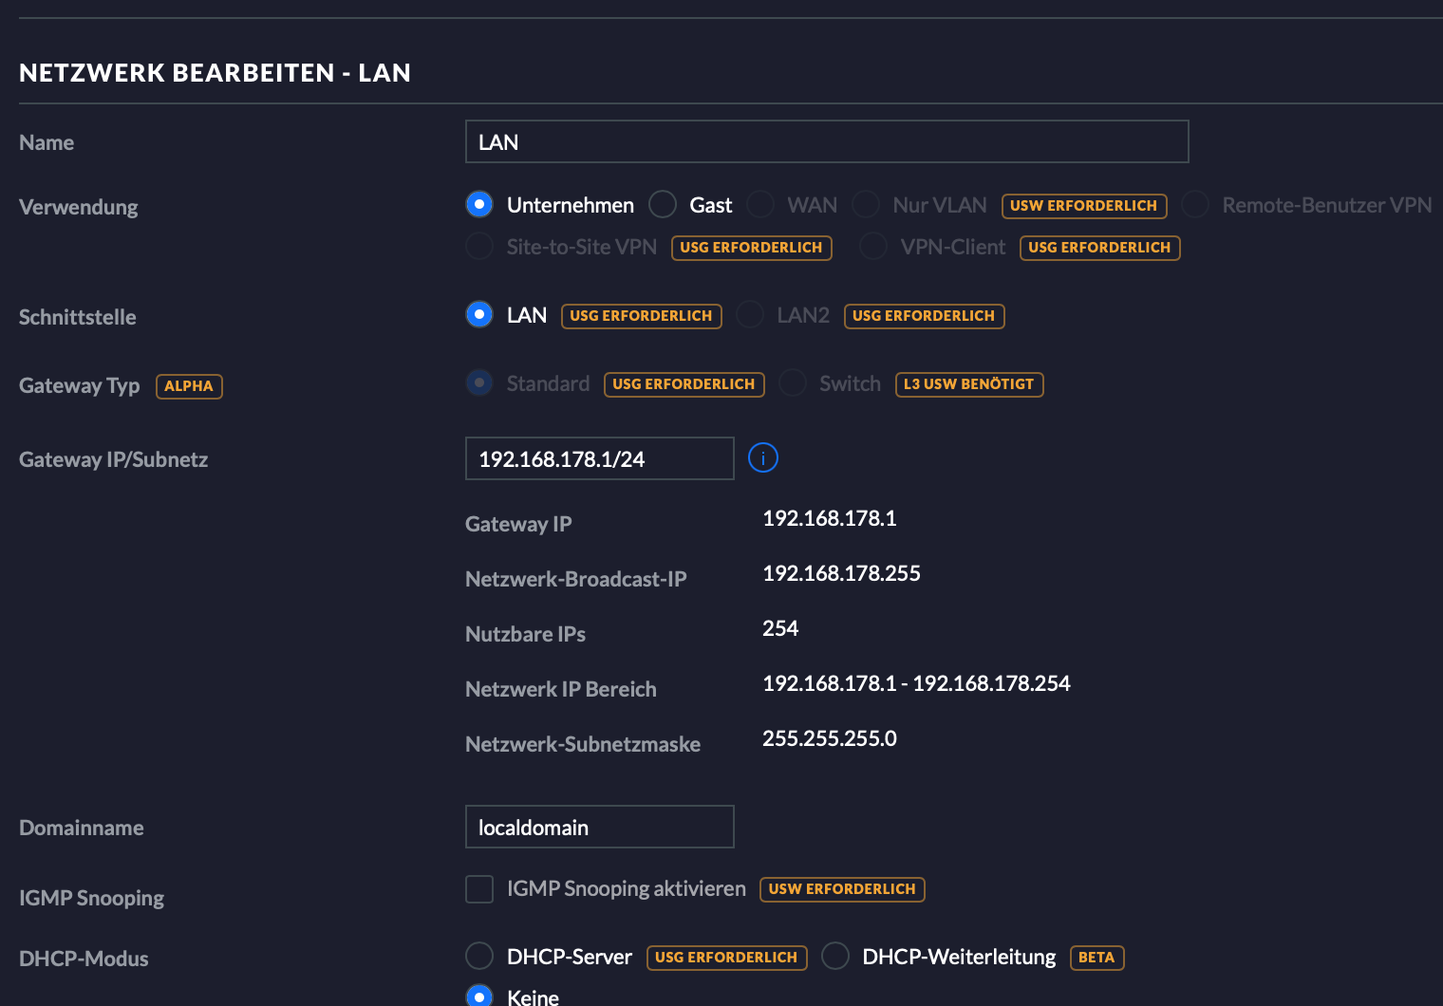Viewport: 1443px width, 1006px height.
Task: Choose the Nur VLAN usage option
Action: [x=866, y=205]
